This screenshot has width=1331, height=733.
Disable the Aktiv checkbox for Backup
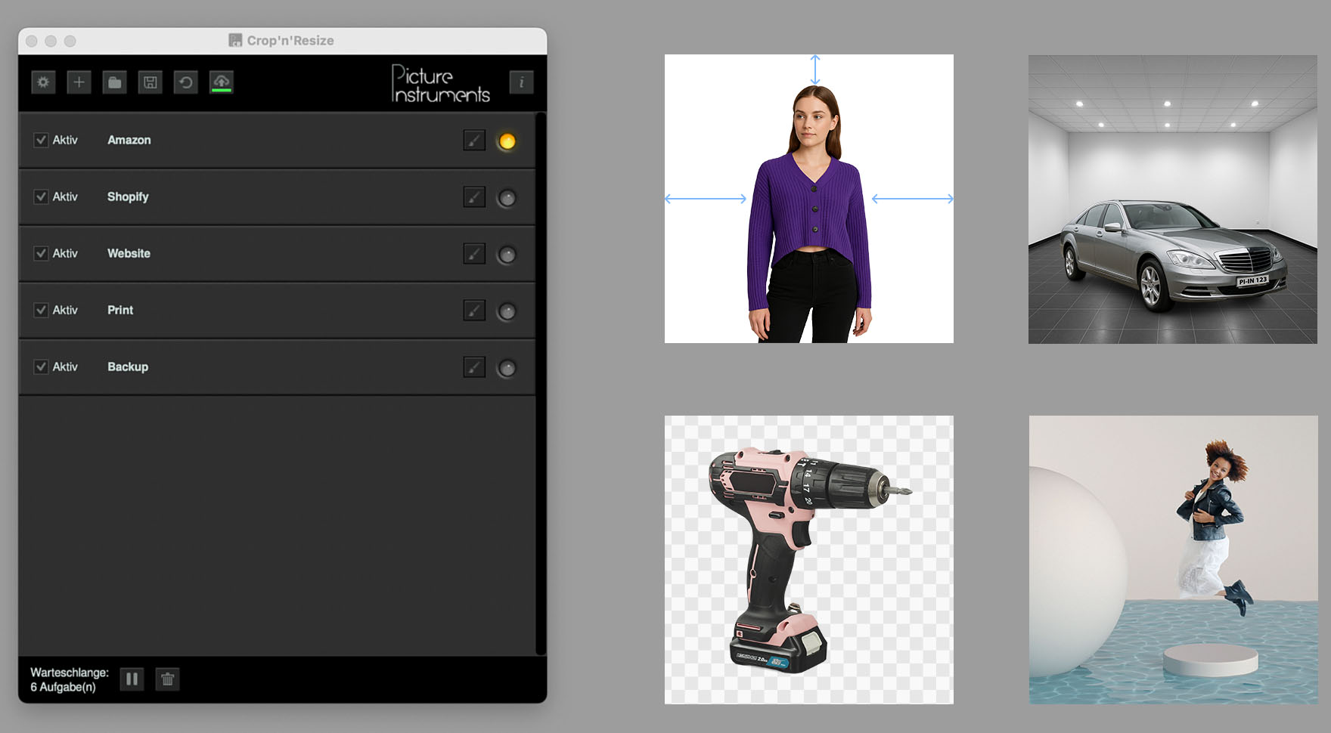[41, 367]
